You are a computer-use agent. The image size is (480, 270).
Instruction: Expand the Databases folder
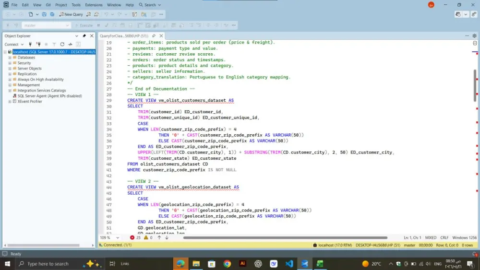[10, 58]
